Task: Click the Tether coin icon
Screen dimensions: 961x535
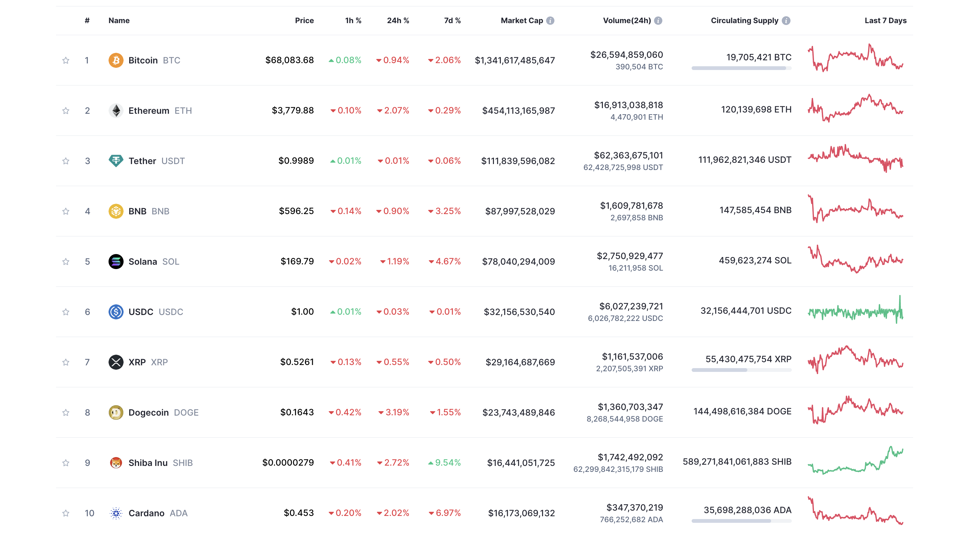Action: tap(116, 161)
